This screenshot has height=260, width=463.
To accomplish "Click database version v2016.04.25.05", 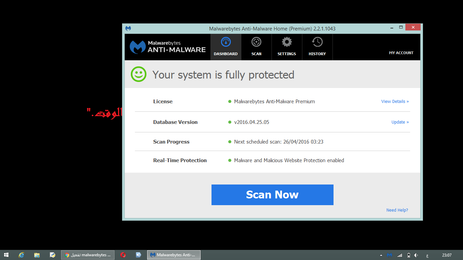I will pyautogui.click(x=251, y=122).
